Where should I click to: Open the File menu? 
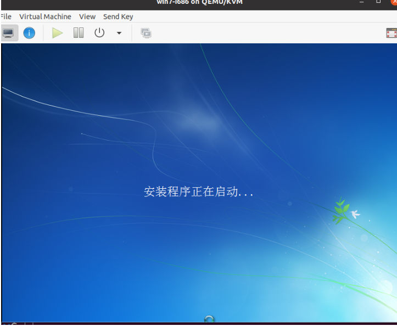(x=5, y=16)
